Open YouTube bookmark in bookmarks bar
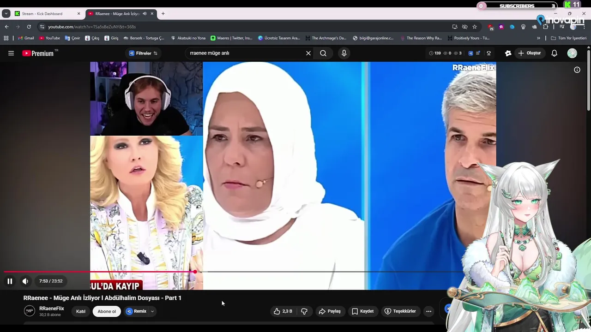The width and height of the screenshot is (591, 332). coord(49,38)
